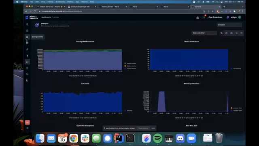Open the History menu in menu bar
Screen dimensions: 259x146
(x=50, y=2)
